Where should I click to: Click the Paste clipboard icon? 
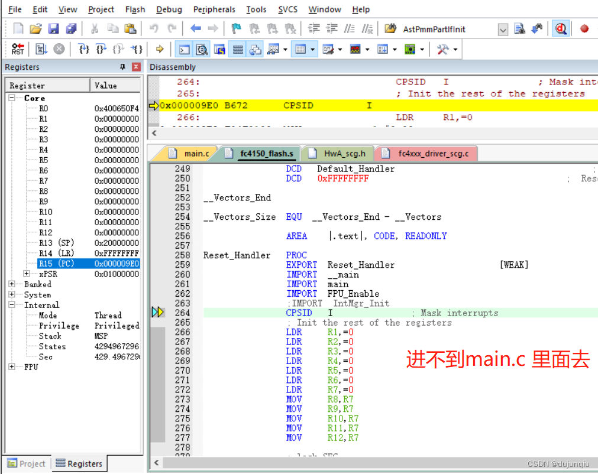pyautogui.click(x=131, y=28)
